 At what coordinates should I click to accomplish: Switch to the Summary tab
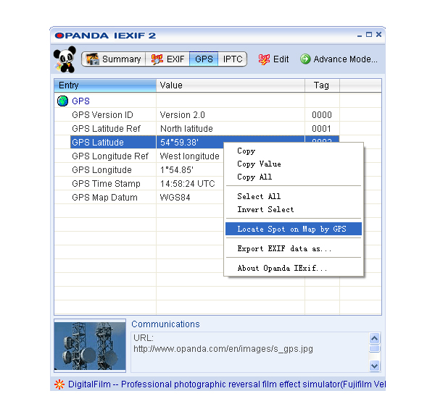click(x=114, y=59)
